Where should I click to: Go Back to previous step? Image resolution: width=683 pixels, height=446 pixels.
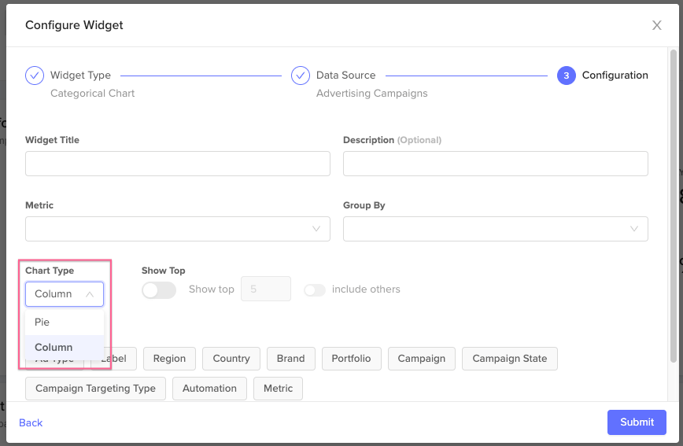click(x=31, y=423)
